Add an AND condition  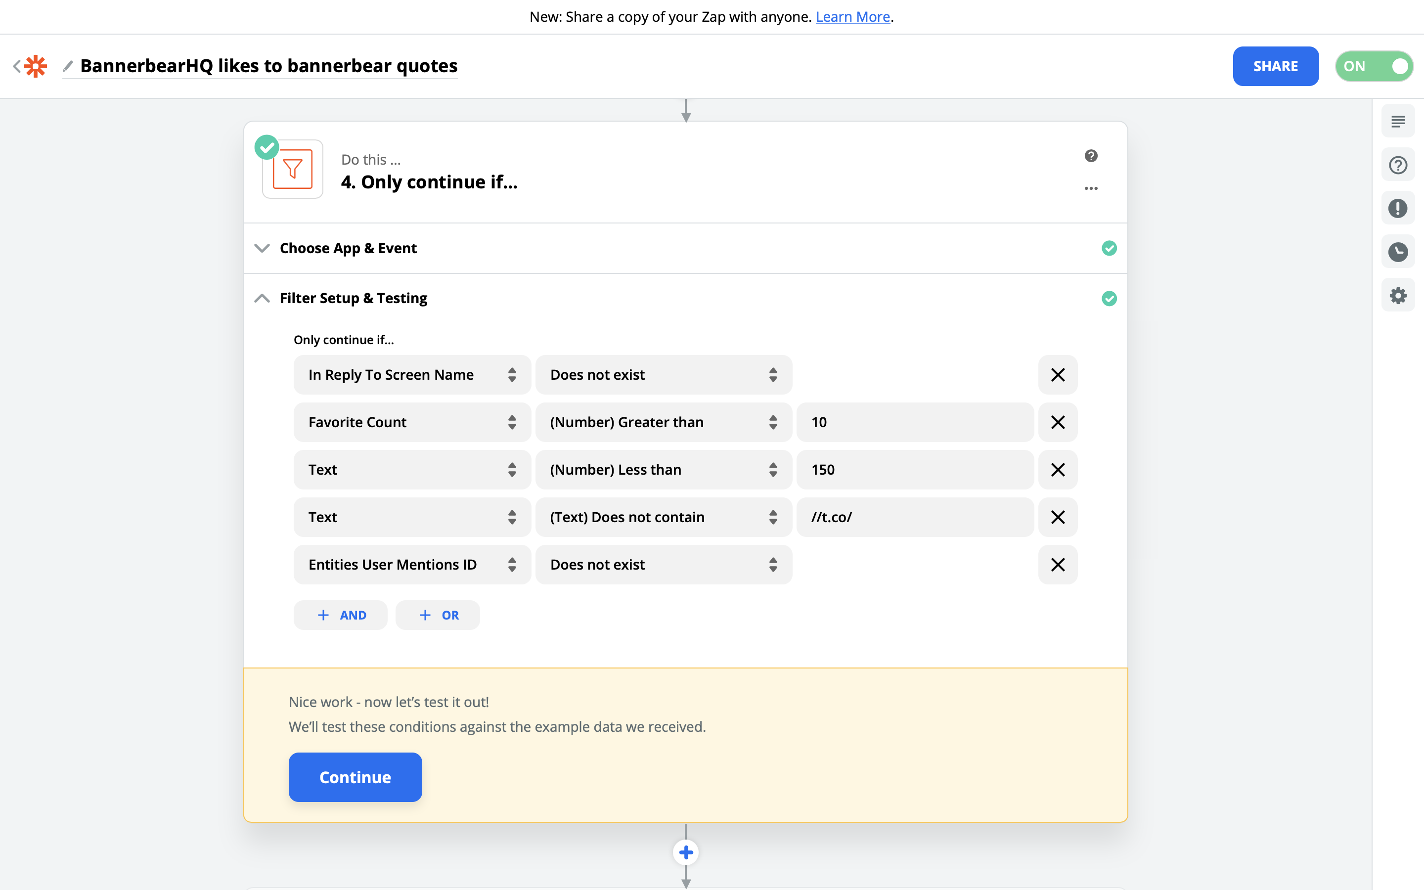pos(341,615)
